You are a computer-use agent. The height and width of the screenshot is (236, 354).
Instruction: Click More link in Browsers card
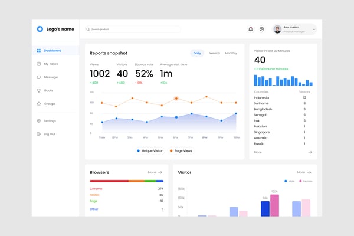coord(152,172)
